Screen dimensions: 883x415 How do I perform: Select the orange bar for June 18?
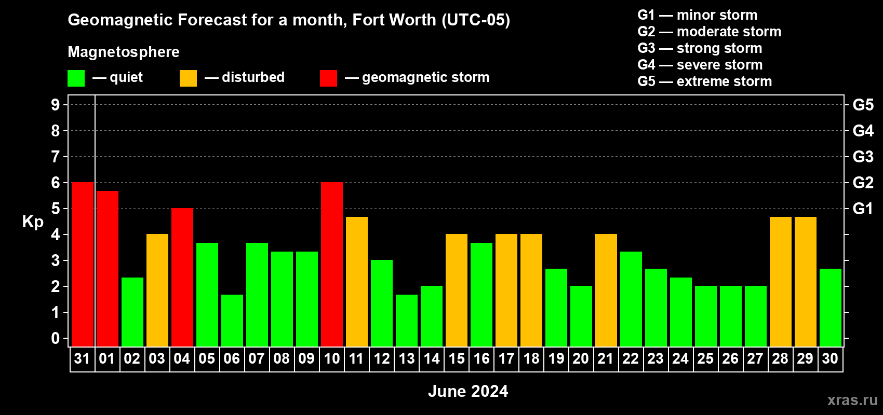pyautogui.click(x=531, y=290)
